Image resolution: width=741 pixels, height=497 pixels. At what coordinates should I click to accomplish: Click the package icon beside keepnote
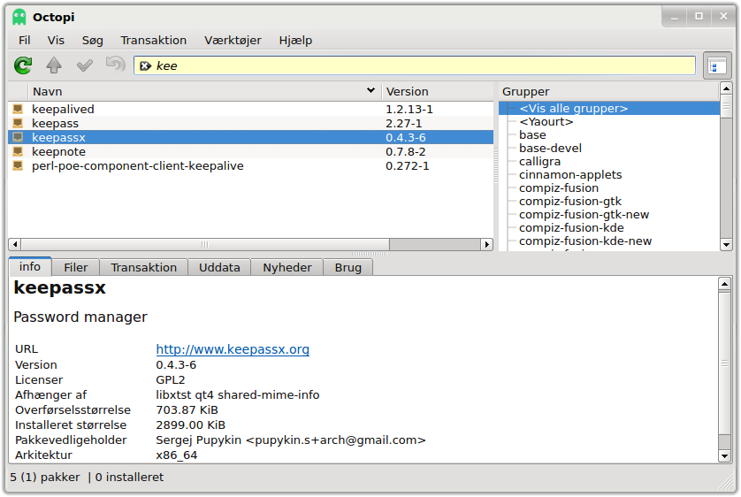click(18, 151)
